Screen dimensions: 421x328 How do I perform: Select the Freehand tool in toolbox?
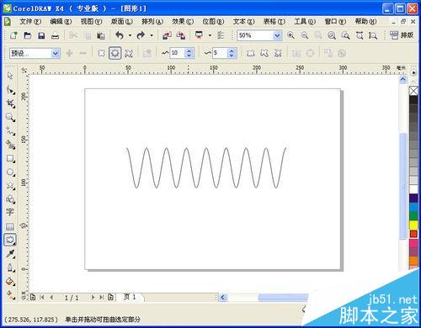pyautogui.click(x=10, y=131)
